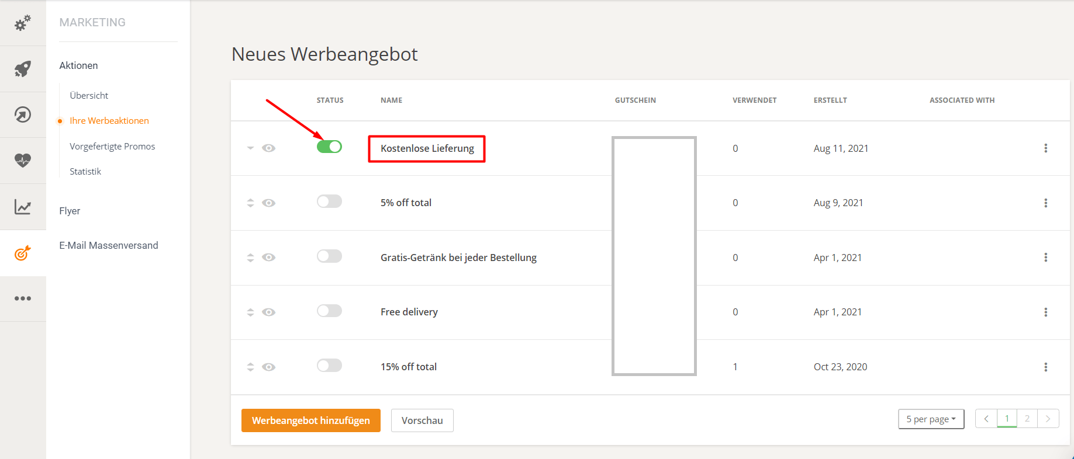The height and width of the screenshot is (459, 1074).
Task: Click the reorder arrows for 5% off total
Action: pyautogui.click(x=250, y=203)
